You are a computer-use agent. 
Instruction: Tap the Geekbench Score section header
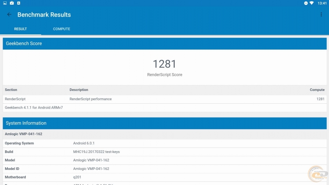point(164,44)
